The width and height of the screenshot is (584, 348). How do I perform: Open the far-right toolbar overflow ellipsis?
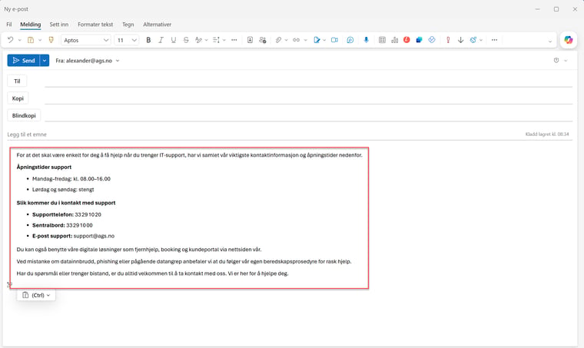(x=494, y=40)
